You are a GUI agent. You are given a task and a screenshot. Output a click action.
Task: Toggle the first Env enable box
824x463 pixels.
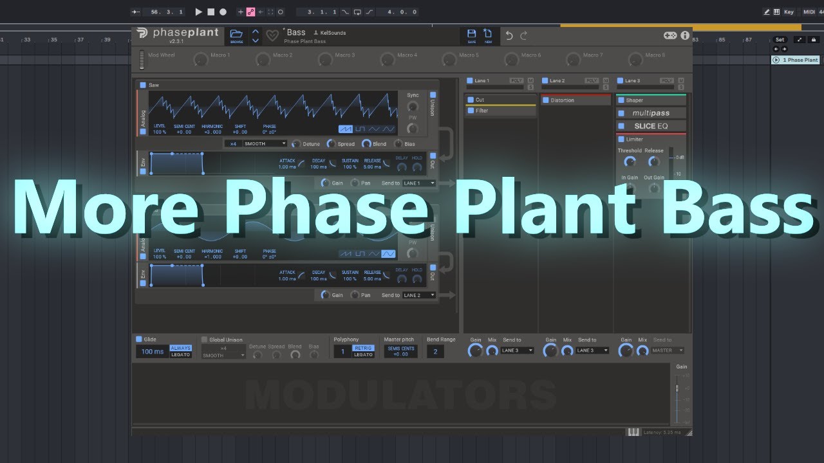point(143,172)
